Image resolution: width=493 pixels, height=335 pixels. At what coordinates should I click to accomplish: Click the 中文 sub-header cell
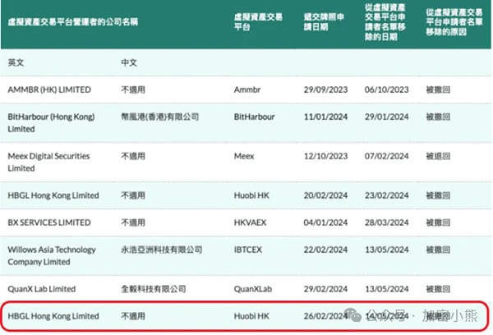[129, 62]
